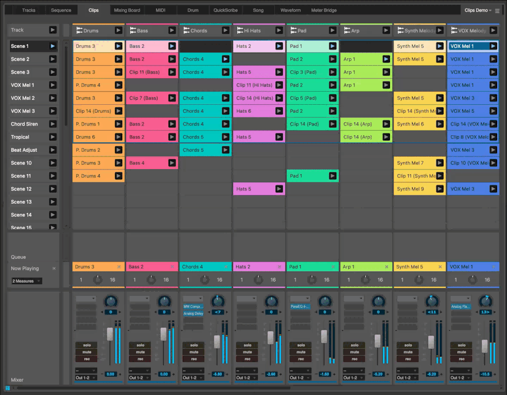Click the Hi Hats track play icon
The height and width of the screenshot is (395, 507).
pos(279,31)
